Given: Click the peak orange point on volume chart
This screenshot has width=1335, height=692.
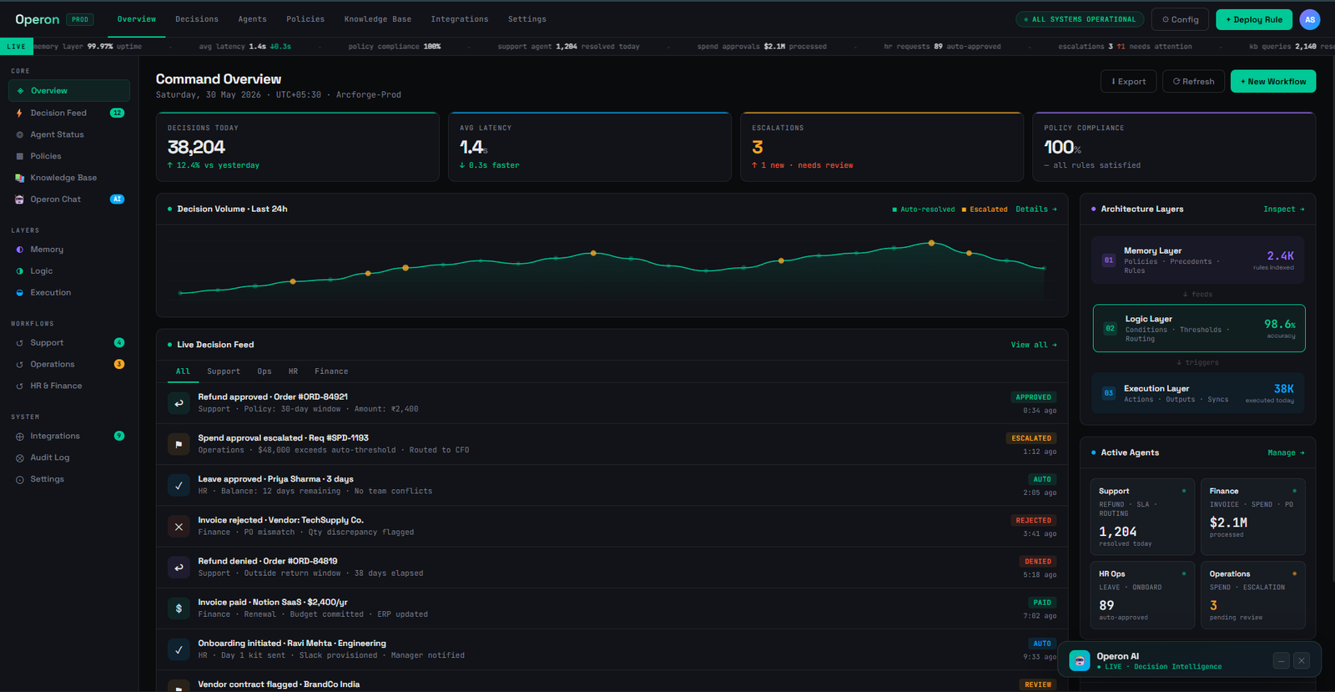Looking at the screenshot, I should (931, 243).
